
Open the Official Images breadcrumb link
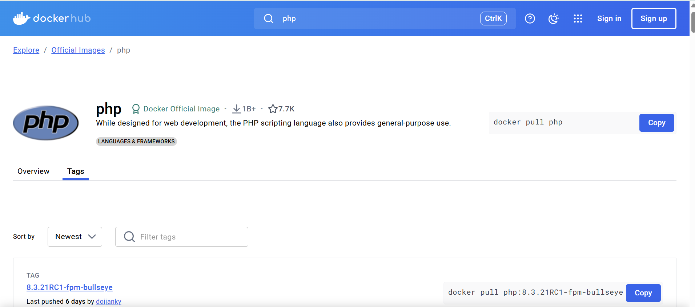click(78, 50)
